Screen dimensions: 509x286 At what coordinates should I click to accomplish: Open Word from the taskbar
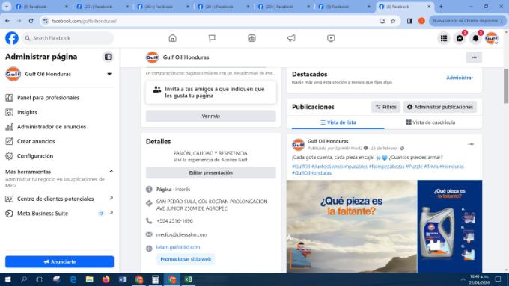(x=122, y=279)
